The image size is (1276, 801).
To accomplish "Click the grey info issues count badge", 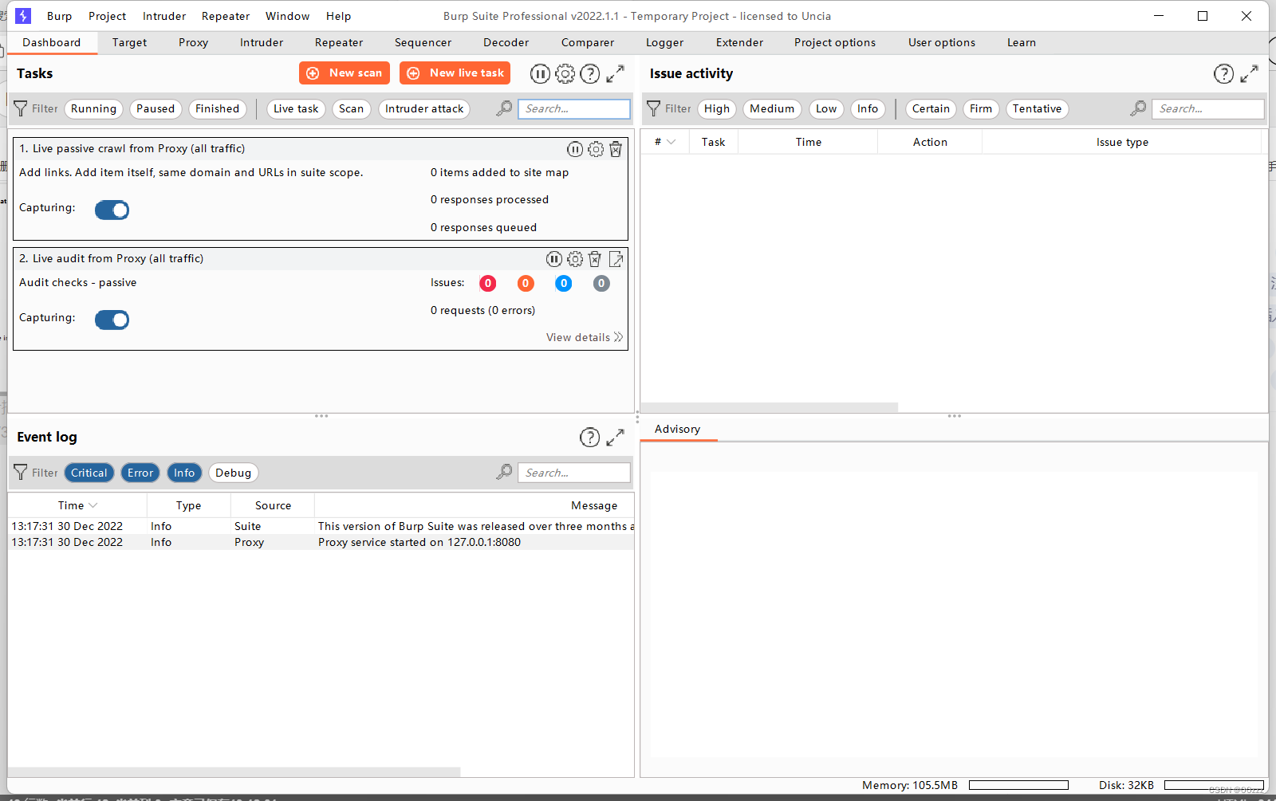I will pyautogui.click(x=601, y=283).
